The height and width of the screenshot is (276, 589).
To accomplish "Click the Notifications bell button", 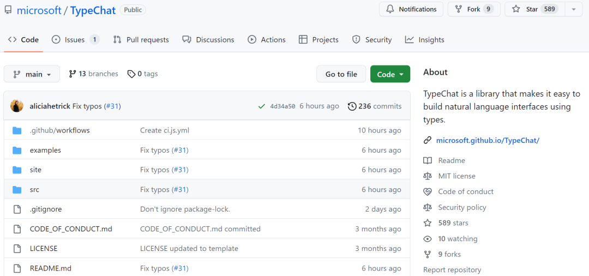I will [411, 9].
